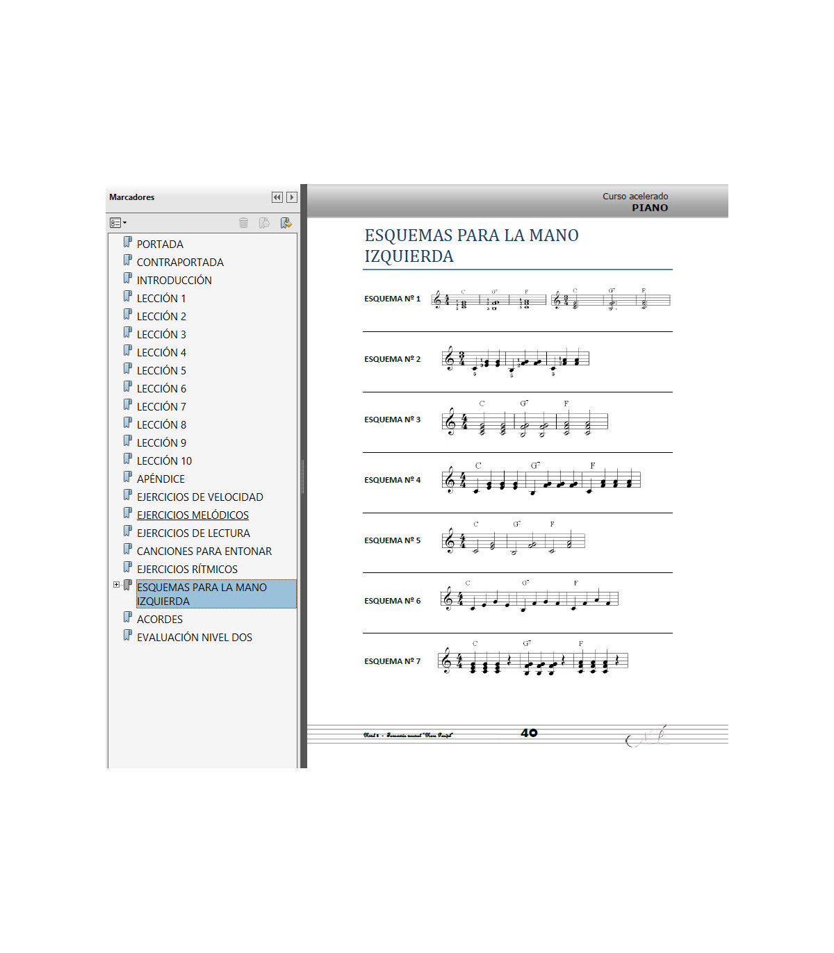Click the bookmark icon beside CONTRAPORTADA

pyautogui.click(x=128, y=260)
